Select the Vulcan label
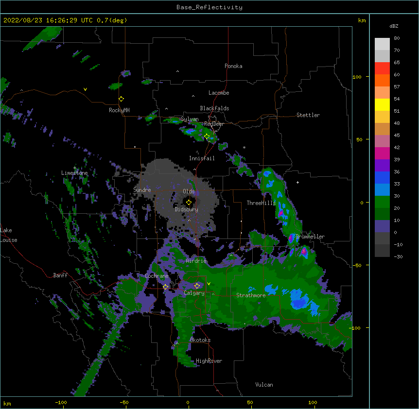419x409 pixels. coord(264,385)
